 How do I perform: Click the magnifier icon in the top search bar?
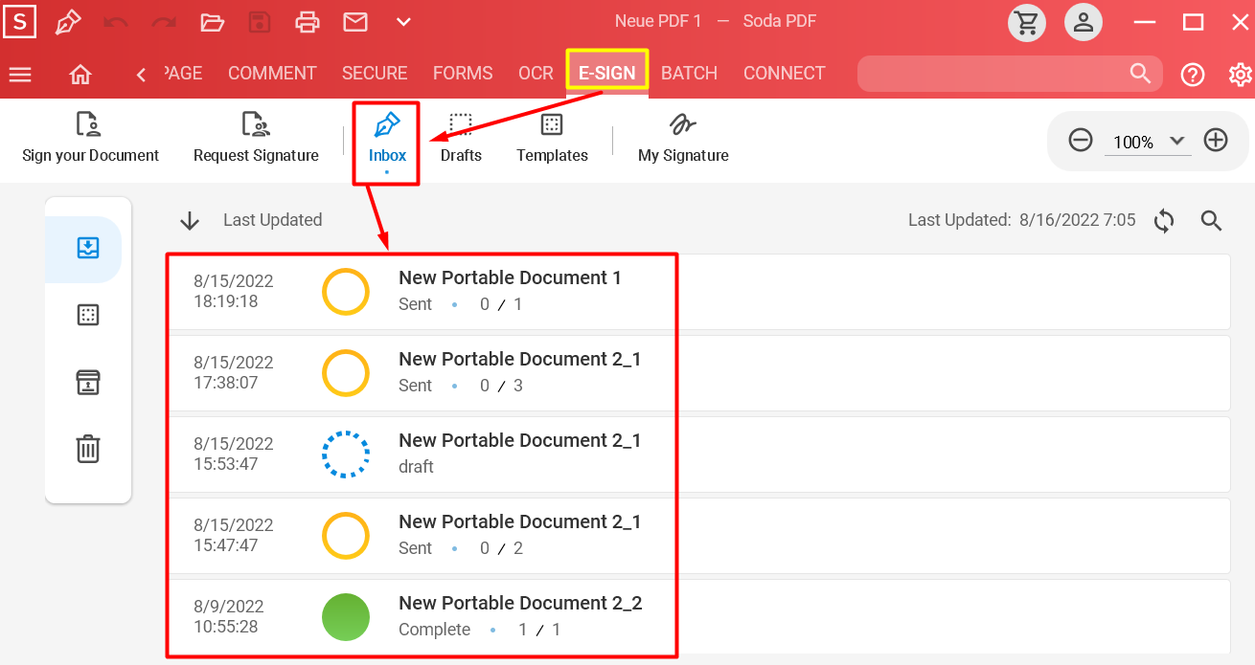coord(1140,74)
